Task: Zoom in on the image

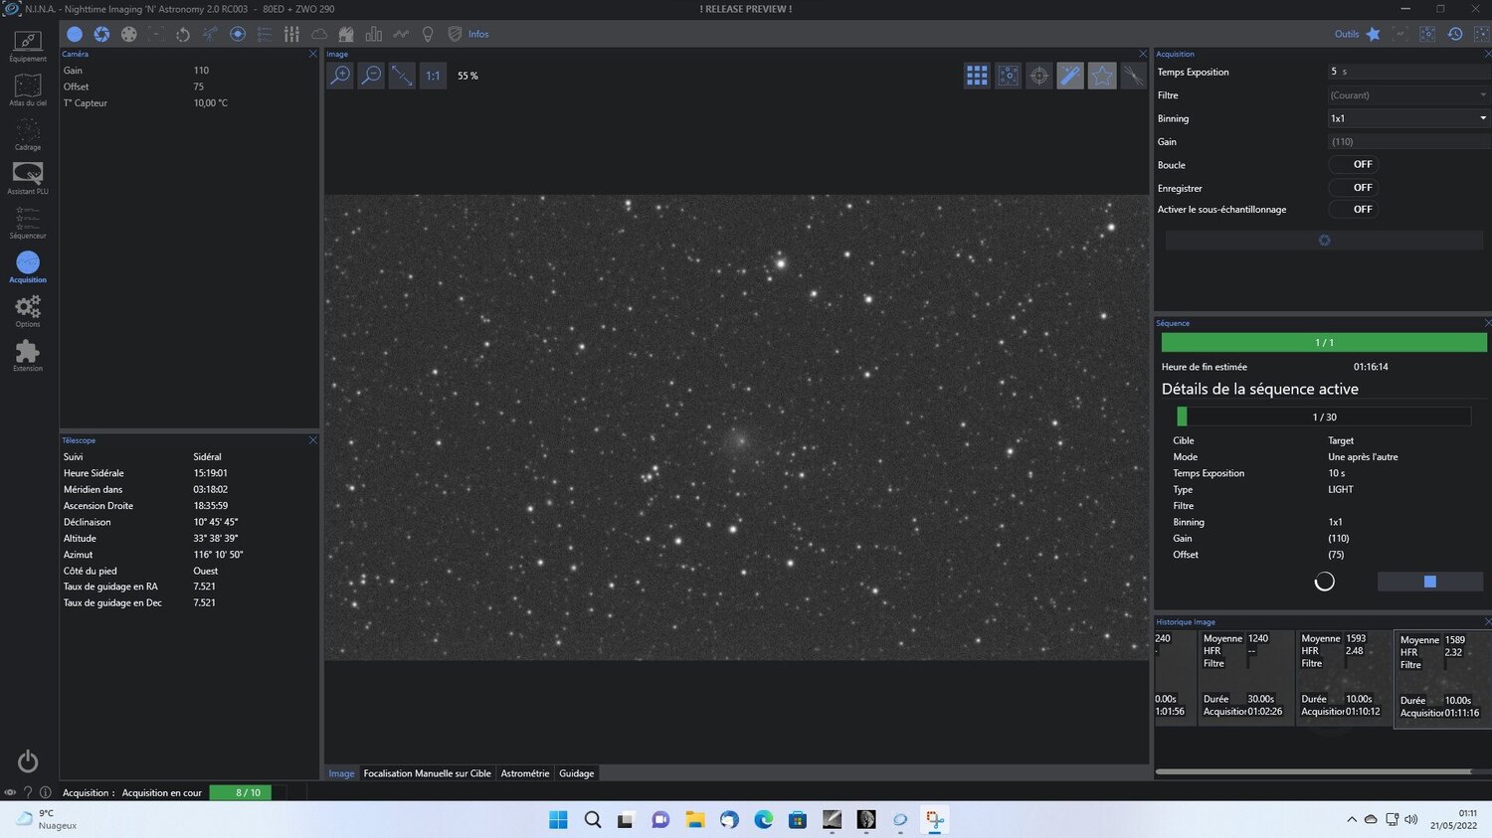Action: (x=340, y=76)
